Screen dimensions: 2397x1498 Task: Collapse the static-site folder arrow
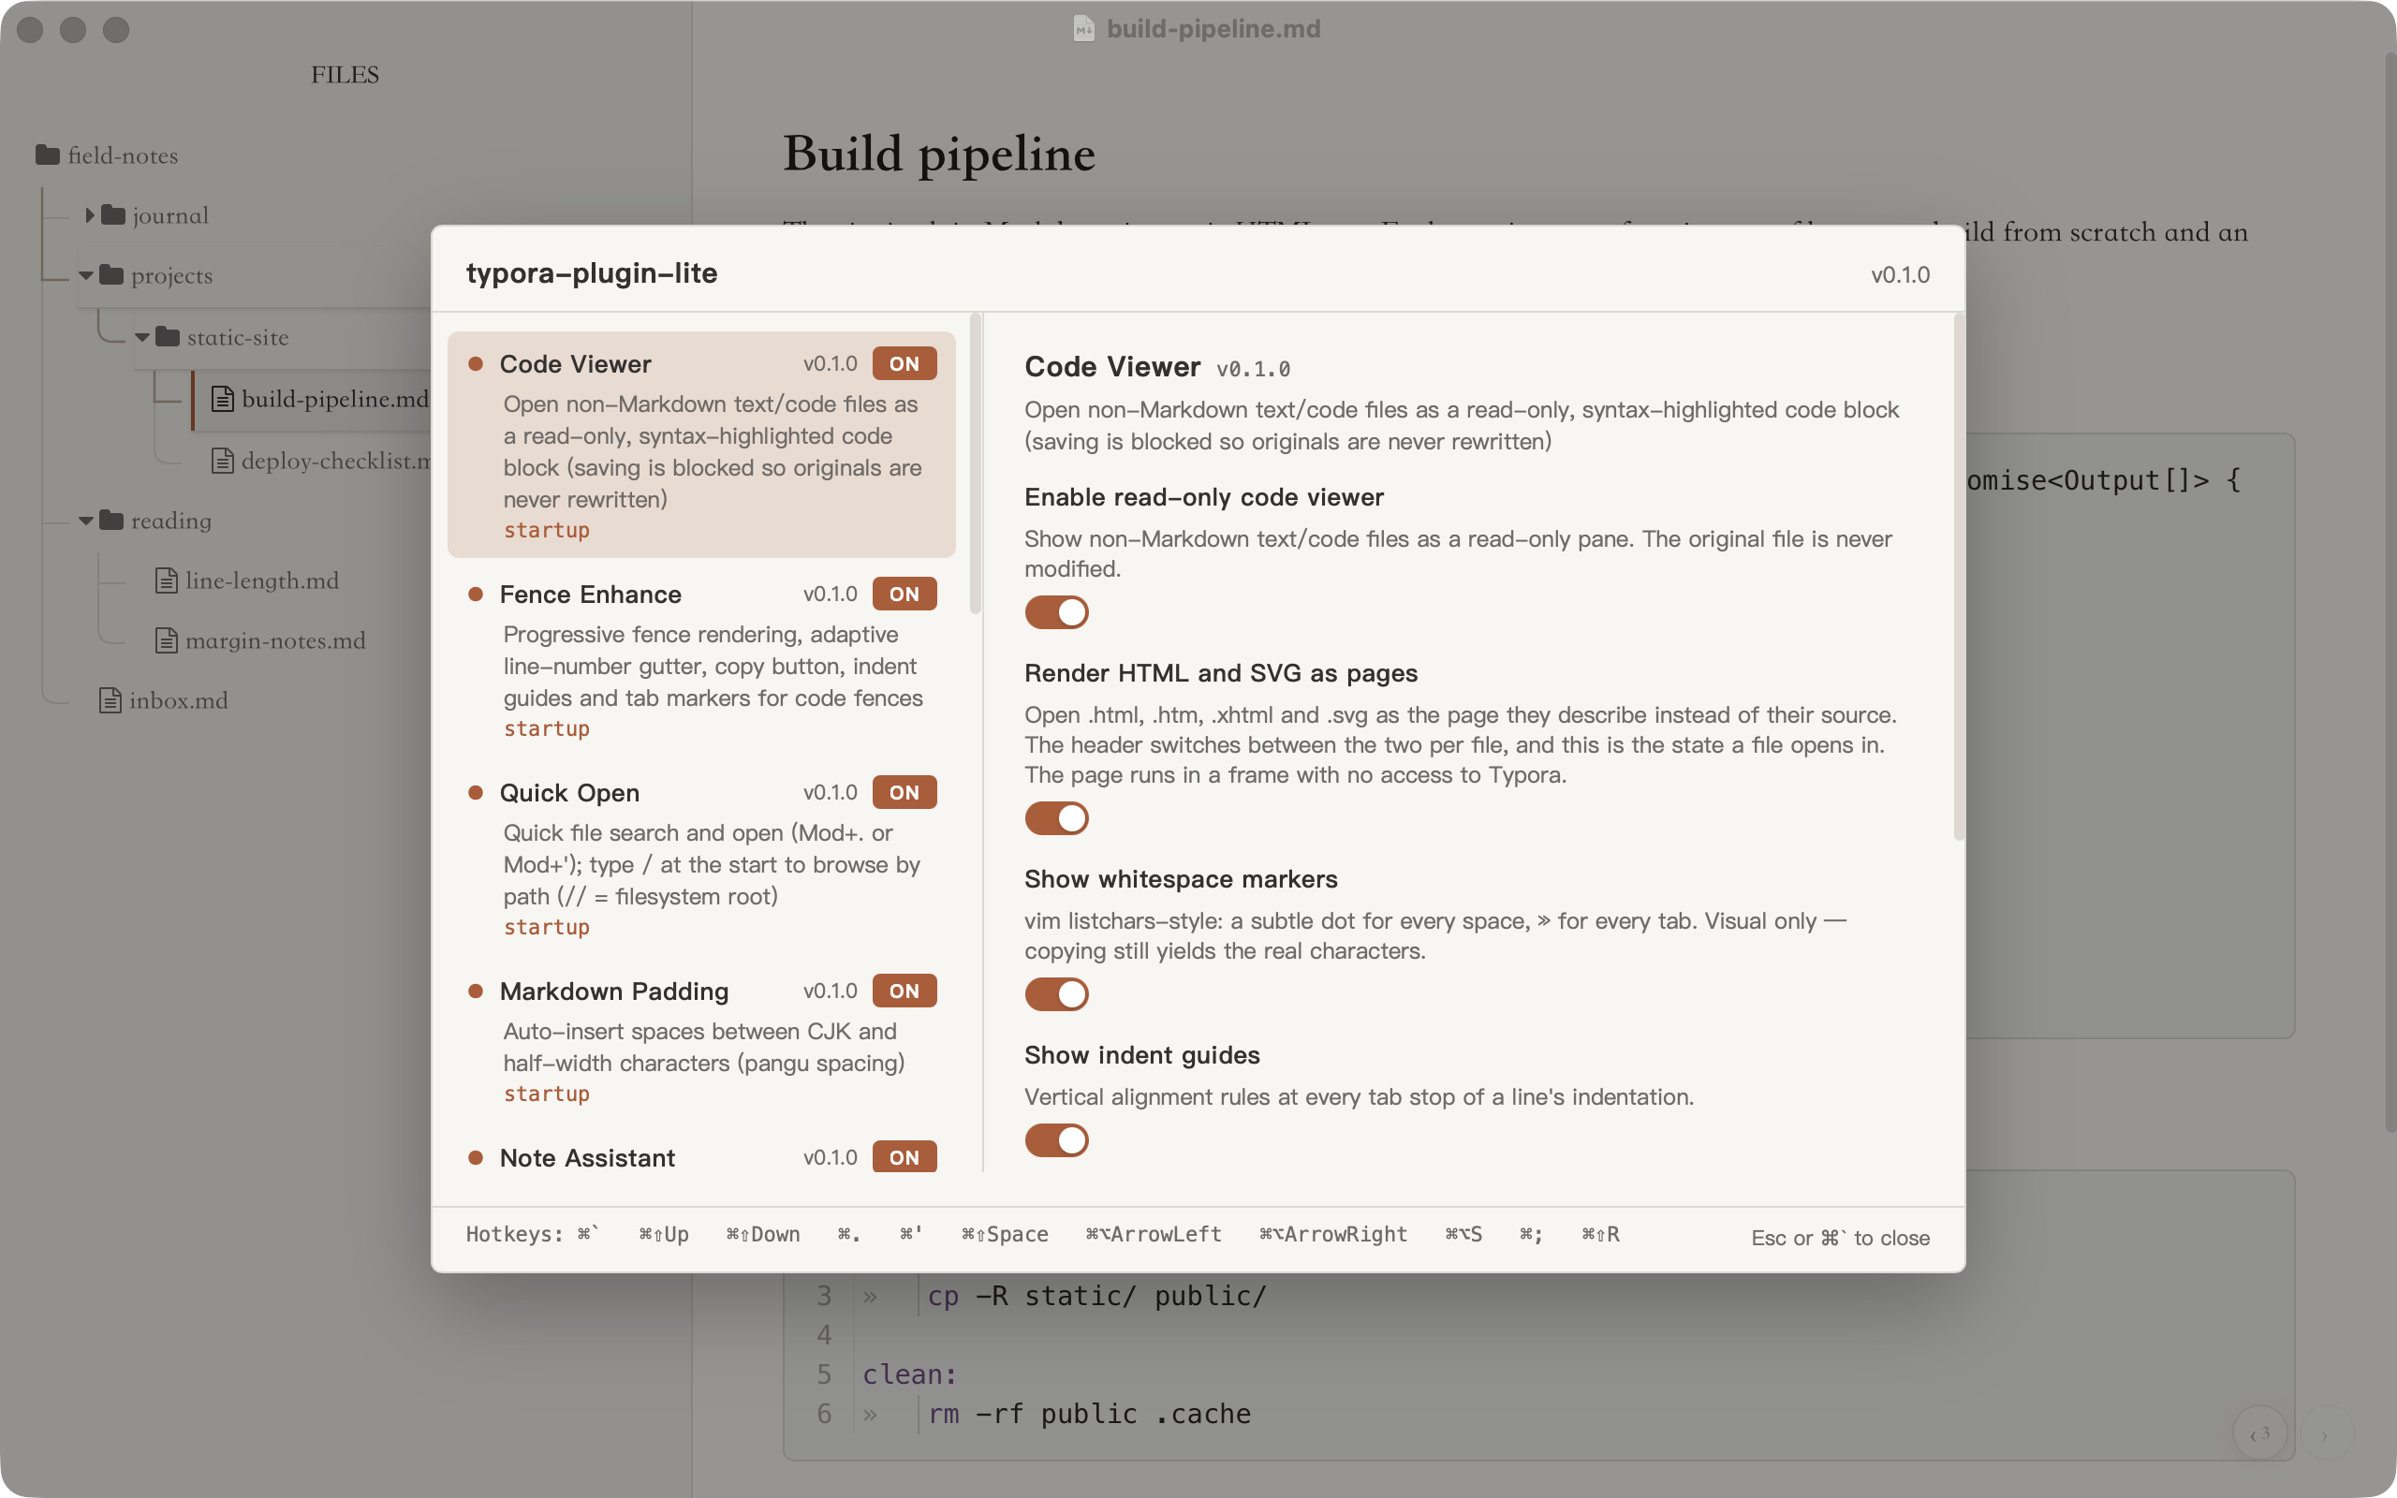[142, 338]
